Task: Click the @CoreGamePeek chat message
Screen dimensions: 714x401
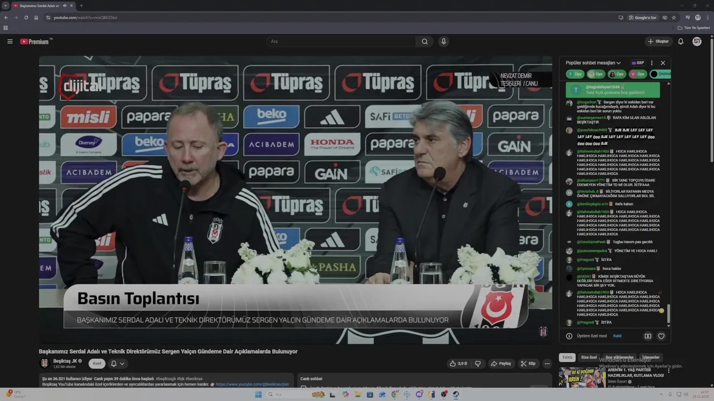Action: [x=612, y=242]
